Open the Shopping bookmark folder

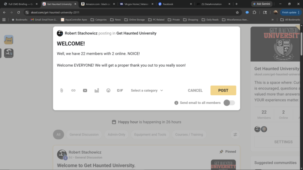click(191, 20)
